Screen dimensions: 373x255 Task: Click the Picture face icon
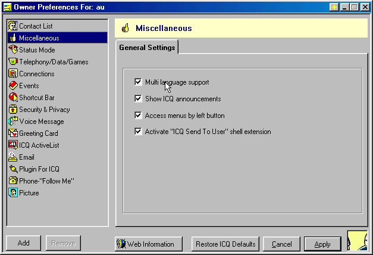tap(13, 192)
